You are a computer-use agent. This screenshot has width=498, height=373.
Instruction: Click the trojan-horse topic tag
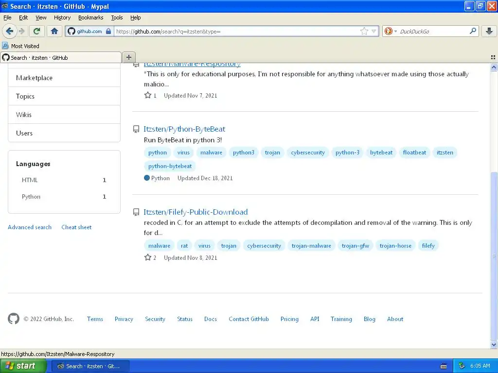click(395, 246)
